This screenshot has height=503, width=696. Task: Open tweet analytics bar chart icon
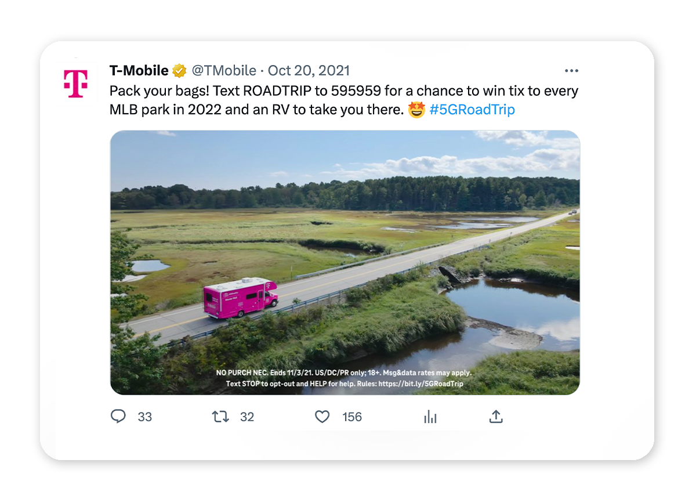(x=430, y=417)
